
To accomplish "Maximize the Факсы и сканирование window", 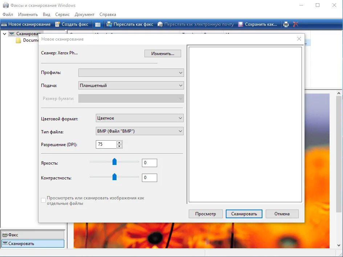I will [318, 5].
